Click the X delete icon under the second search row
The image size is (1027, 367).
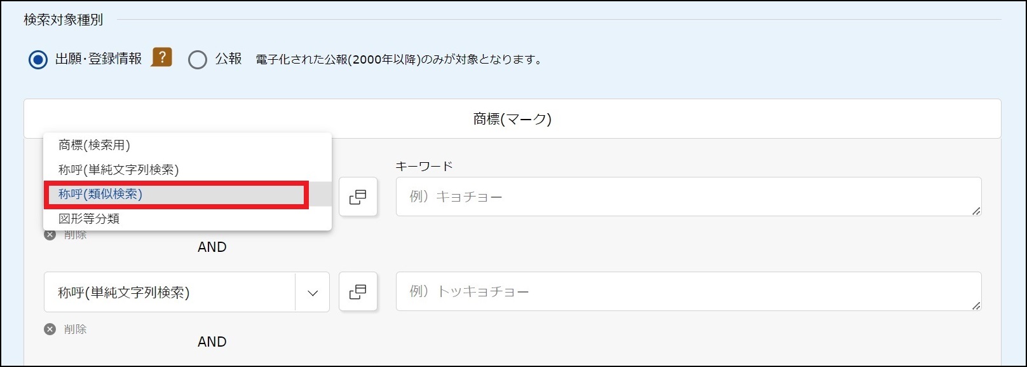point(50,329)
